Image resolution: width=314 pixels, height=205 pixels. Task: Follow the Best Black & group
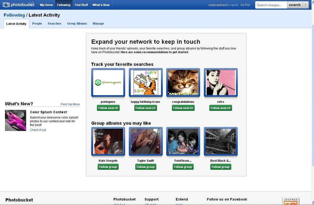(x=221, y=167)
